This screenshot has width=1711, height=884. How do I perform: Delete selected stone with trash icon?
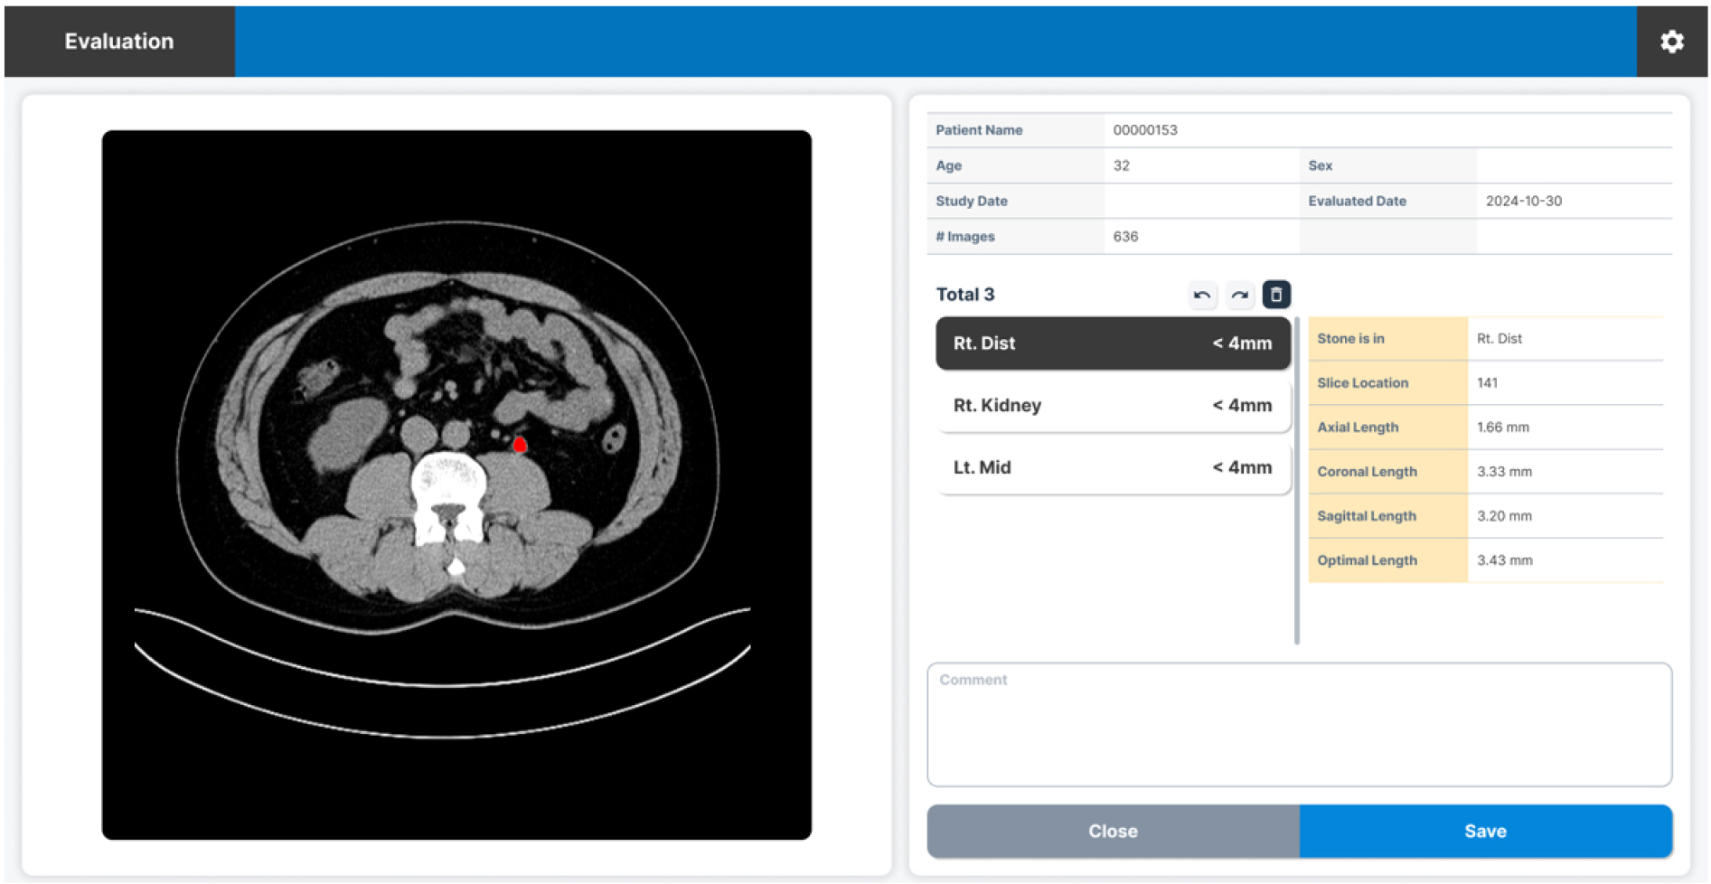point(1276,295)
